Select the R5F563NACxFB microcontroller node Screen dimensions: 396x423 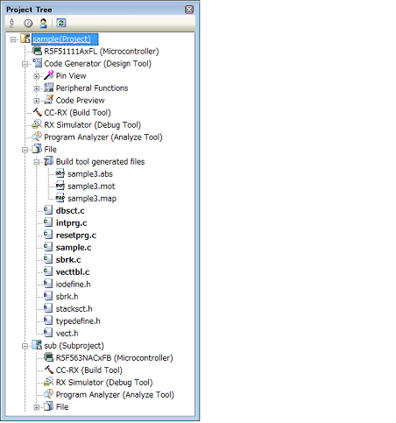114,358
